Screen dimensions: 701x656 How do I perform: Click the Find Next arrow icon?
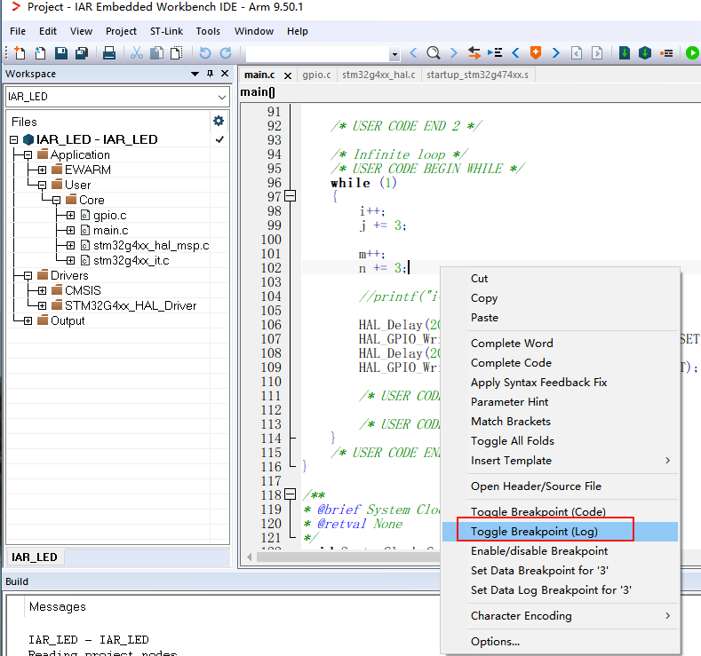pos(453,53)
